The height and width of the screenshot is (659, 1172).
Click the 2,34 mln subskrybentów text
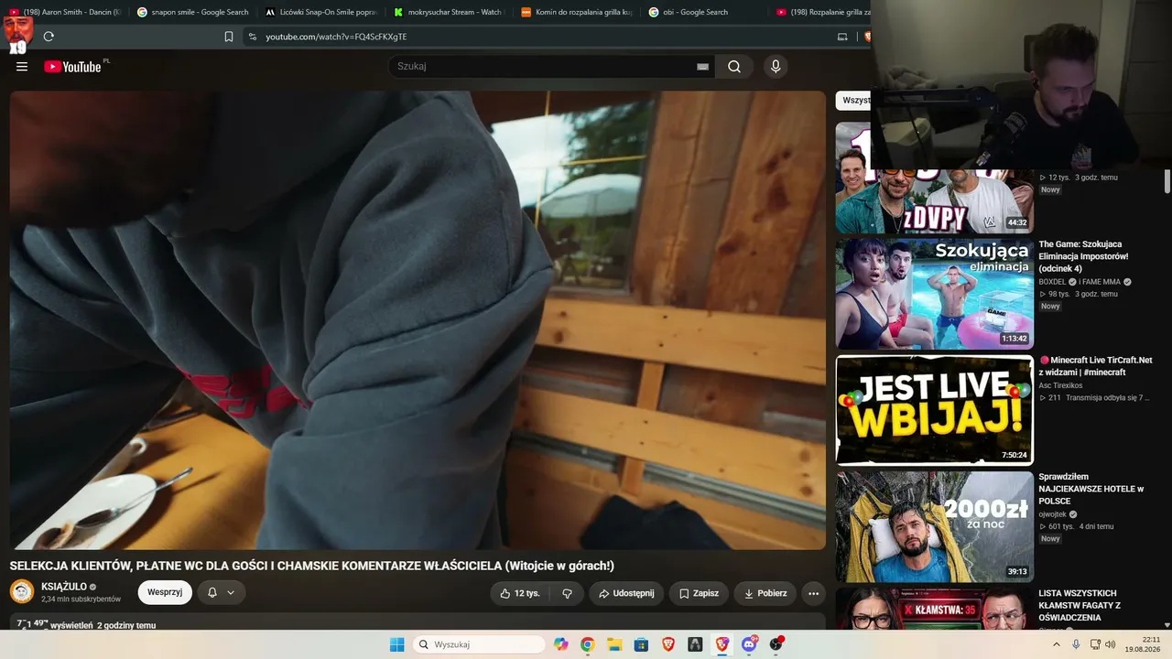coord(81,600)
